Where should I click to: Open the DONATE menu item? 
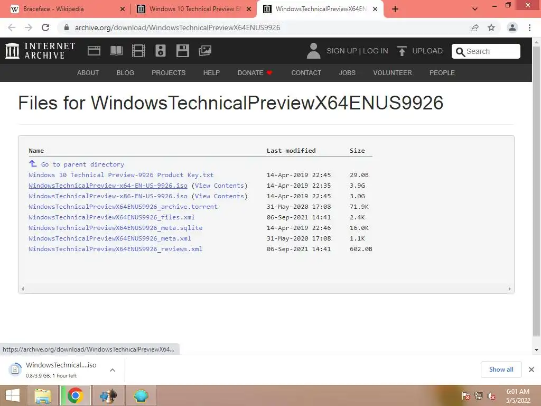coord(255,73)
